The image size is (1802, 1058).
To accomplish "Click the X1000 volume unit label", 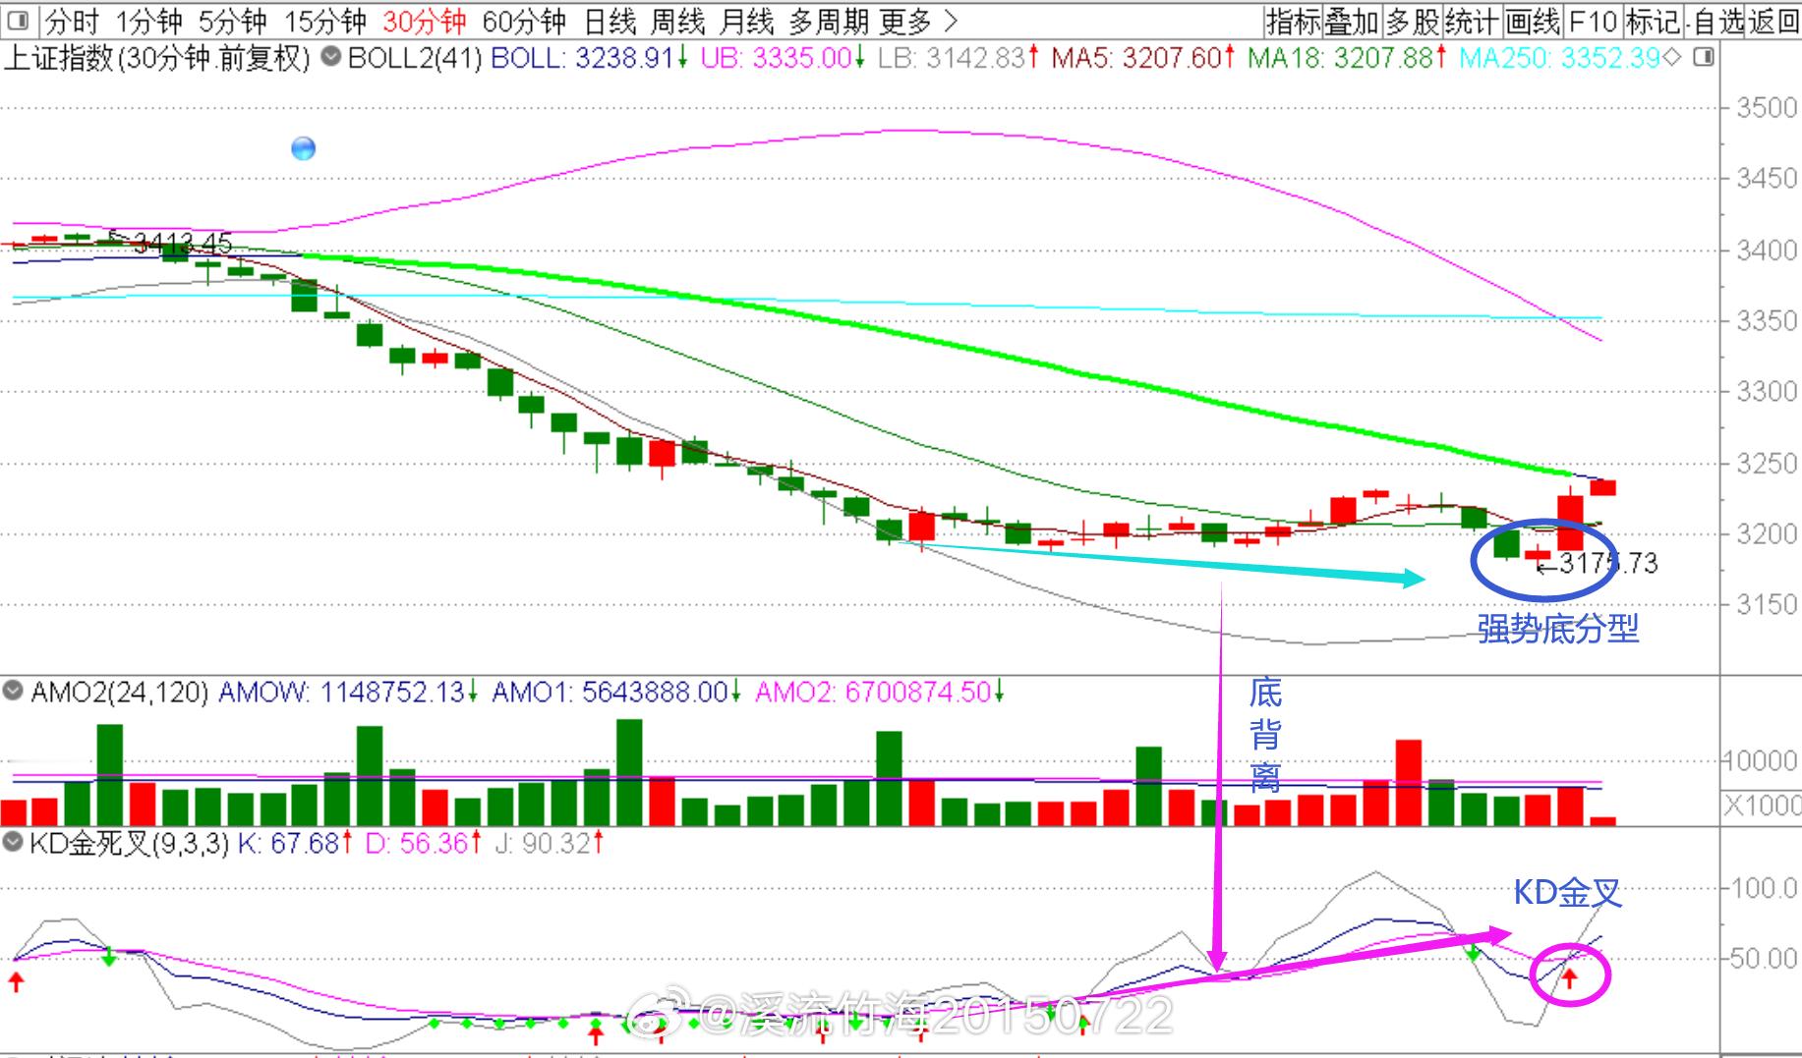I will (x=1763, y=806).
